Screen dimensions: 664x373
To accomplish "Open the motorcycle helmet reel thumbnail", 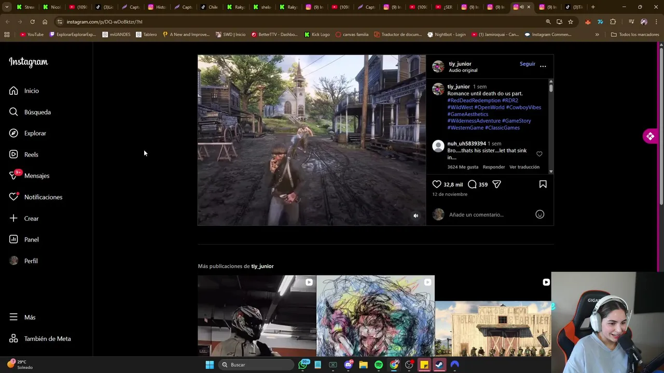I will tap(257, 316).
